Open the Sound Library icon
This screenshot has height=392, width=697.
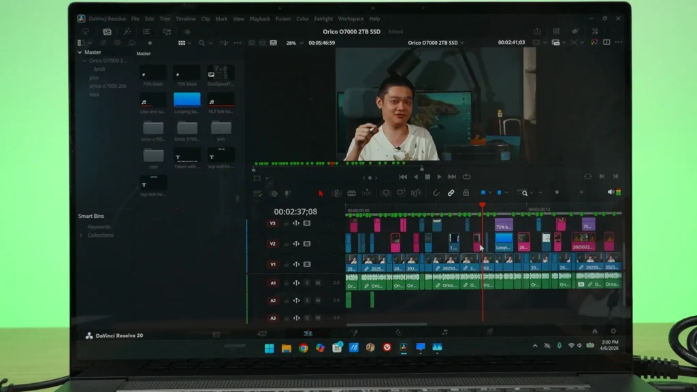[x=167, y=31]
